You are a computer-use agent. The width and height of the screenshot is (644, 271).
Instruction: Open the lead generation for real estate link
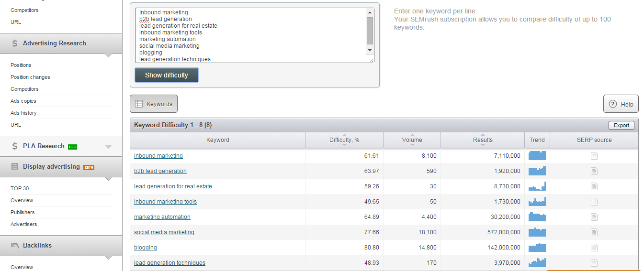tap(173, 186)
